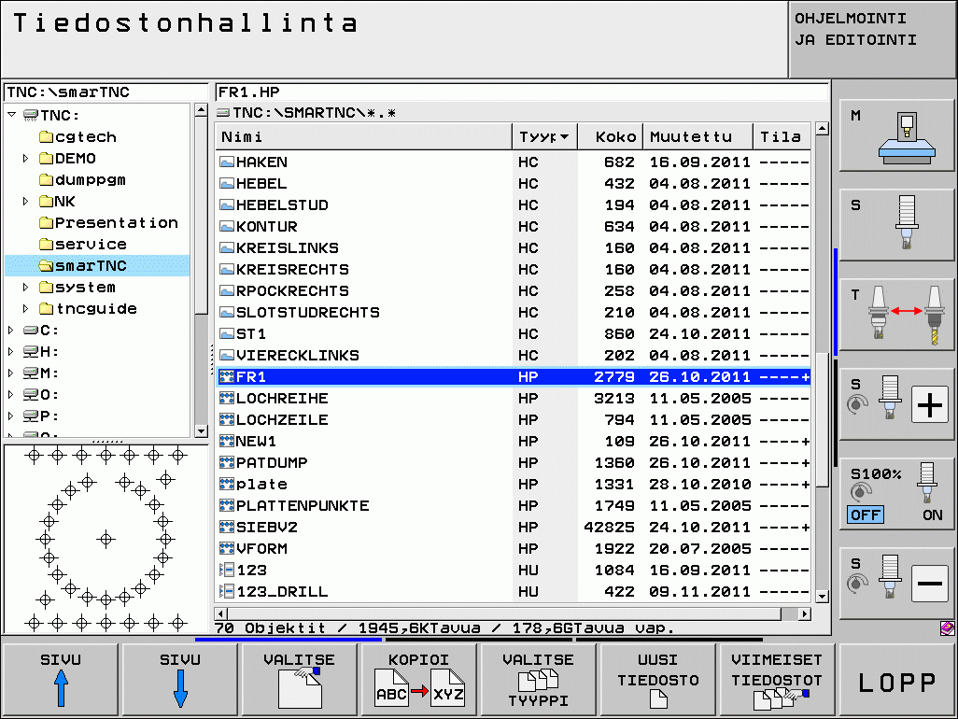Expand the M: network drive node
958x719 pixels.
coord(11,373)
